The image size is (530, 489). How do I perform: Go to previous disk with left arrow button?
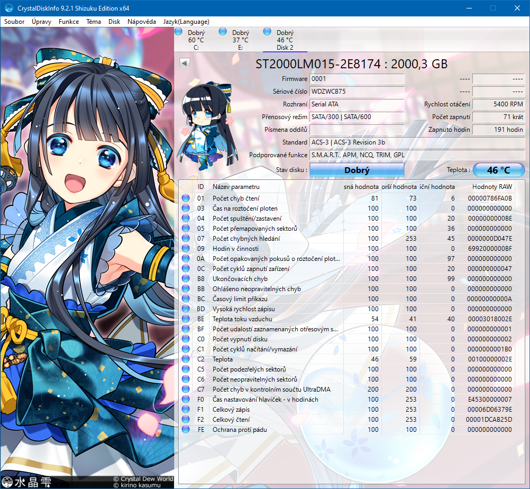point(185,63)
